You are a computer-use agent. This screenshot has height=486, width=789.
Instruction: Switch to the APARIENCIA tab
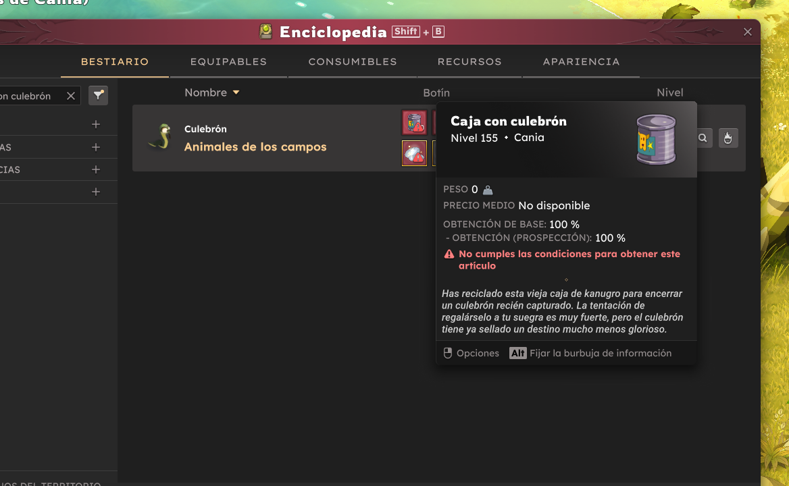click(x=581, y=62)
